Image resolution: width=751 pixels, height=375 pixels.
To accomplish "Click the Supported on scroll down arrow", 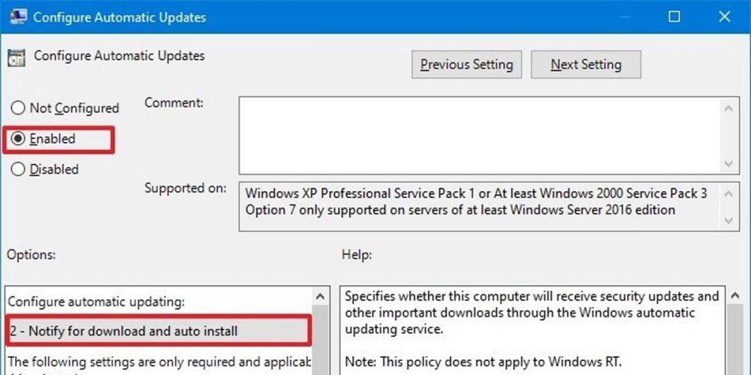I will click(x=727, y=220).
